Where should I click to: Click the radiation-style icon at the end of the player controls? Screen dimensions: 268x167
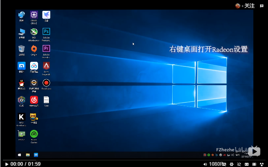(262, 164)
